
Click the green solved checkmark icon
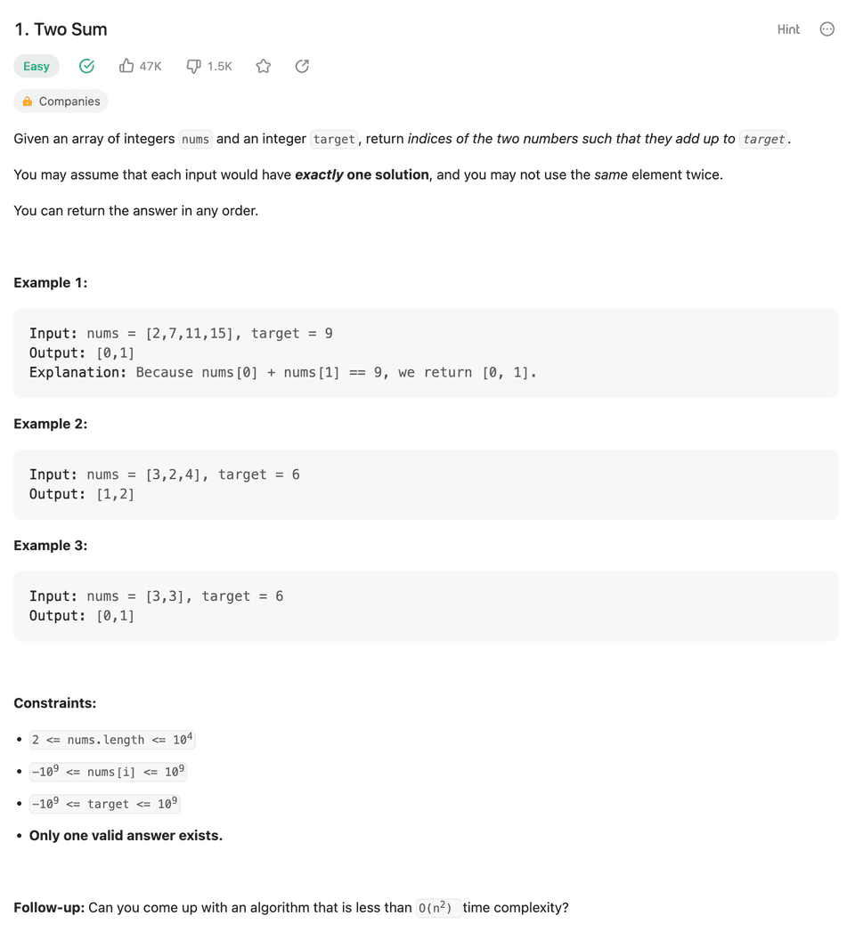pyautogui.click(x=86, y=66)
